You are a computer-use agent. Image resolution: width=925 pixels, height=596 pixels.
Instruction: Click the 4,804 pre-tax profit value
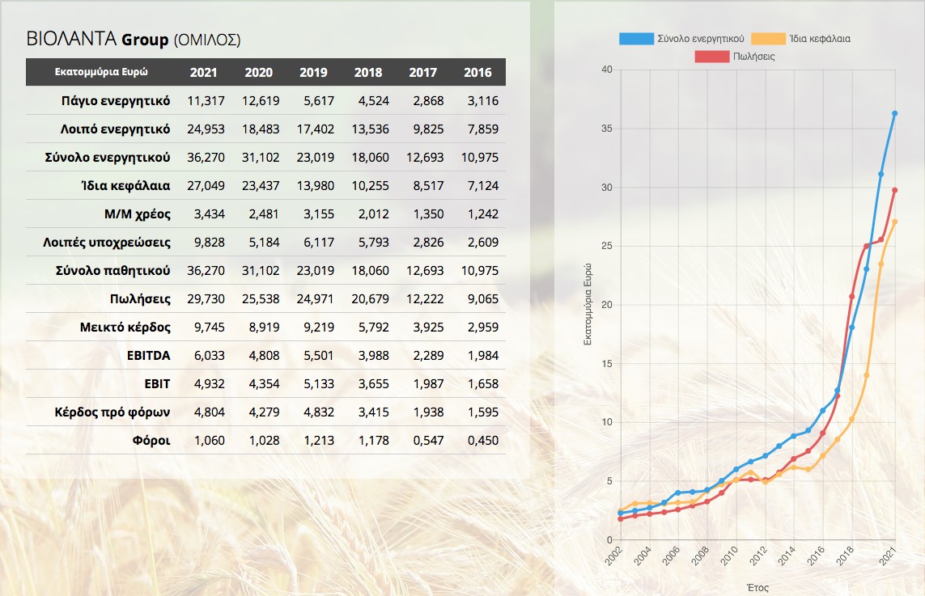tap(210, 412)
